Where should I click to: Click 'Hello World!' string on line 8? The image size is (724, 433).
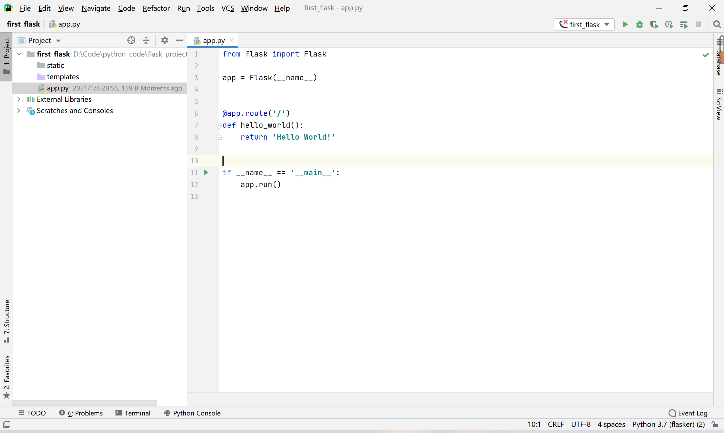coord(304,137)
